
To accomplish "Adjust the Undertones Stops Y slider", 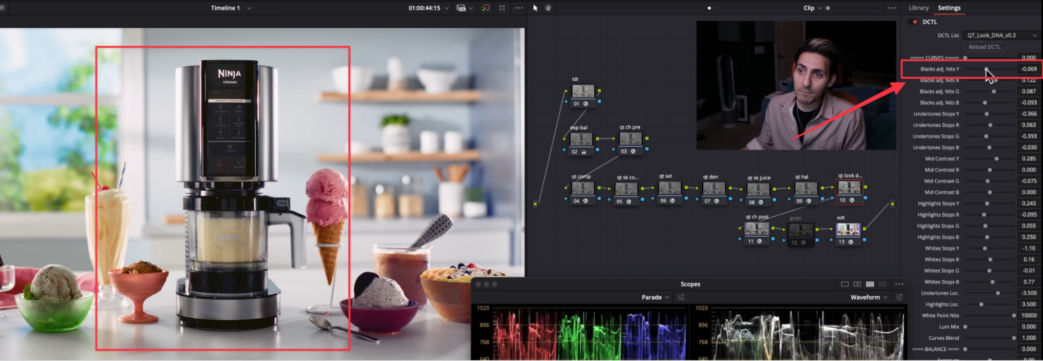I will 987,114.
